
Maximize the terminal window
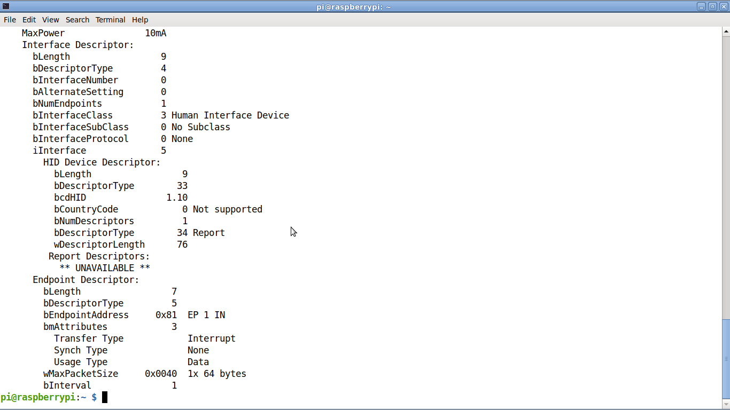[712, 6]
